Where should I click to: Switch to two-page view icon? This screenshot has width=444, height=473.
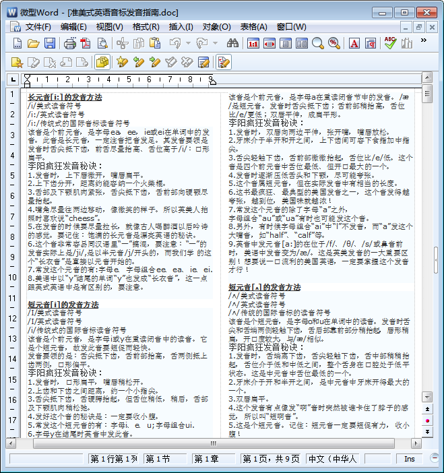302,43
